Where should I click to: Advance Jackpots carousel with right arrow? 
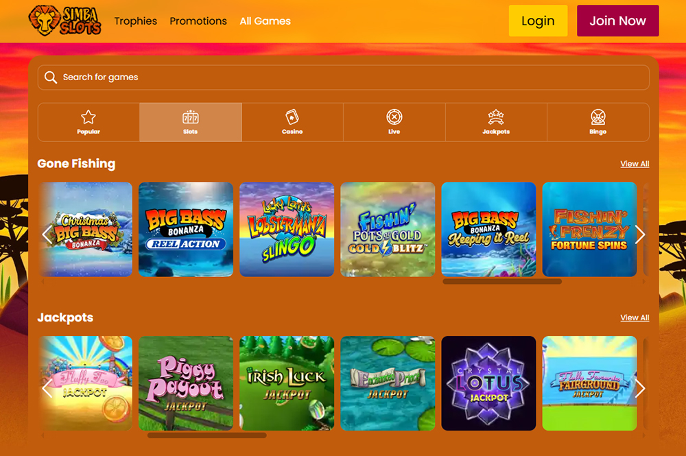point(640,389)
